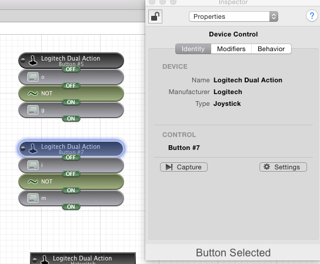320x264 pixels.
Task: Select the keyboard icon for key 'o'
Action: tap(33, 77)
